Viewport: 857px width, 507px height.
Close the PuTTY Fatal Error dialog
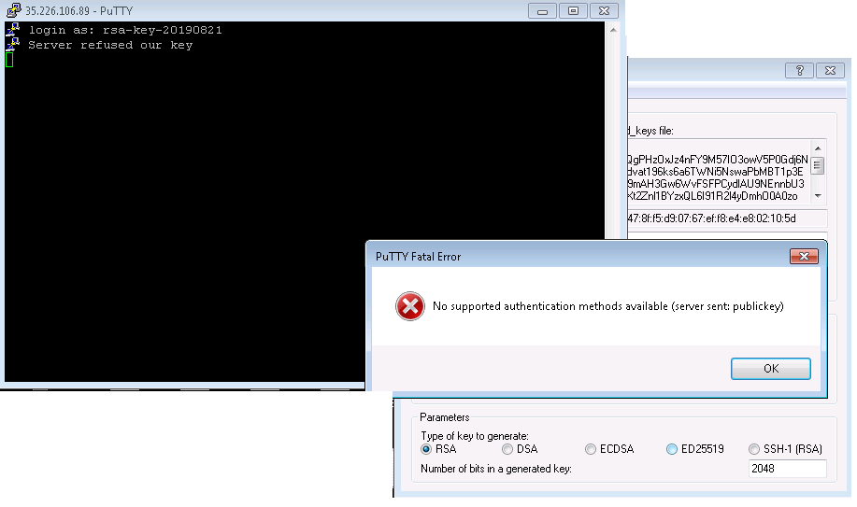click(804, 256)
